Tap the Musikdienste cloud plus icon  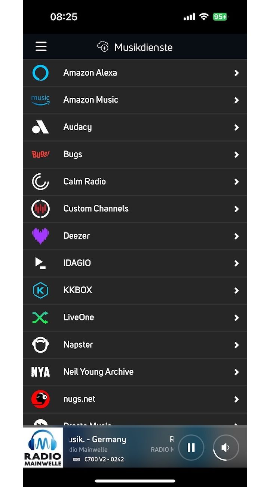pyautogui.click(x=103, y=47)
